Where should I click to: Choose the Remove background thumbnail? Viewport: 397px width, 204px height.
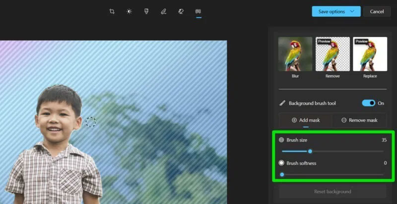(332, 54)
